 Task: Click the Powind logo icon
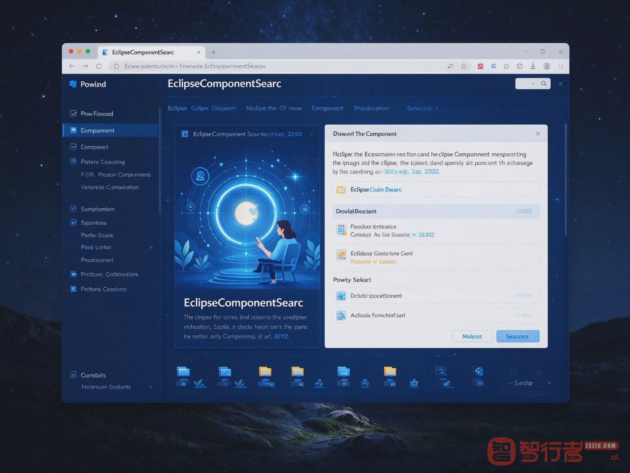tap(73, 84)
